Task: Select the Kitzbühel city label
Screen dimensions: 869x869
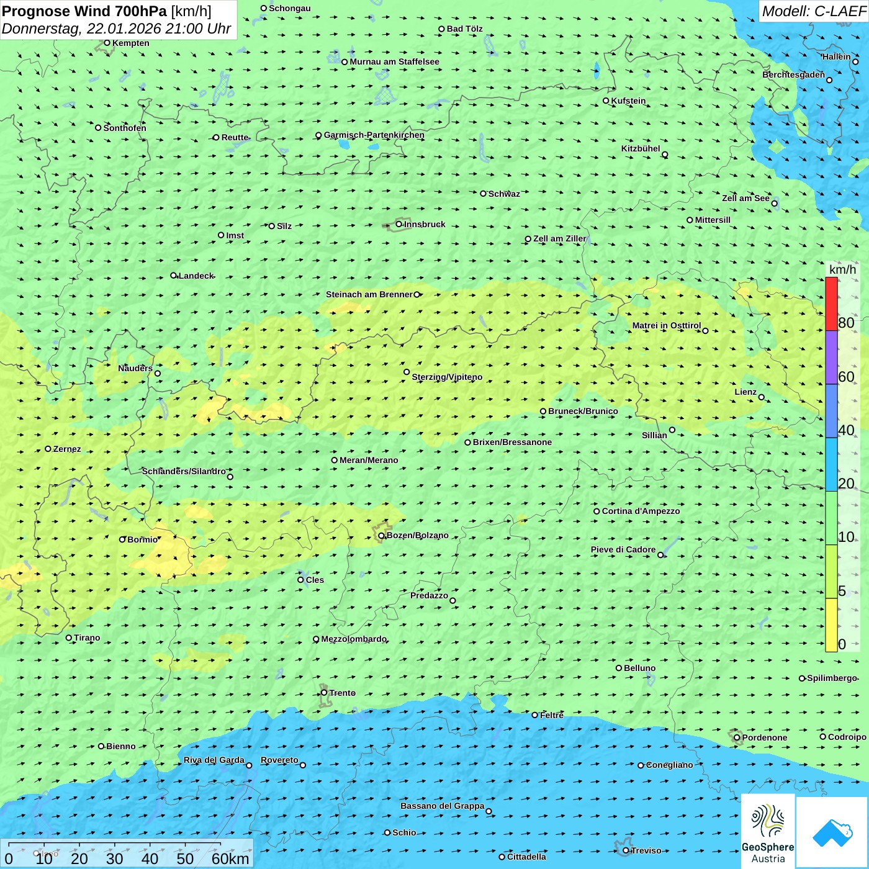Action: click(x=641, y=148)
